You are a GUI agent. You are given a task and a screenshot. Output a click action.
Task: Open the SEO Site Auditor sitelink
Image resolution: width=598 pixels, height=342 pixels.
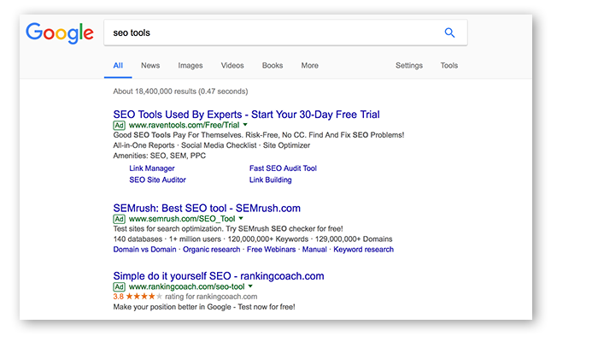(x=157, y=180)
